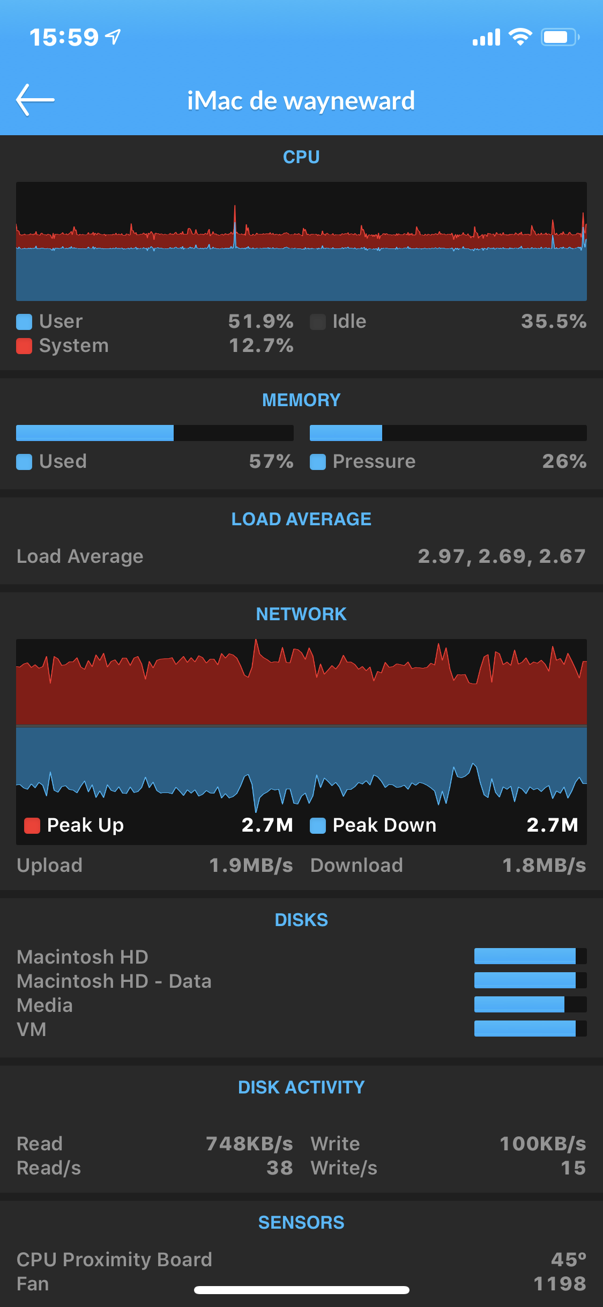Tap the cellular signal bars icon

[486, 37]
